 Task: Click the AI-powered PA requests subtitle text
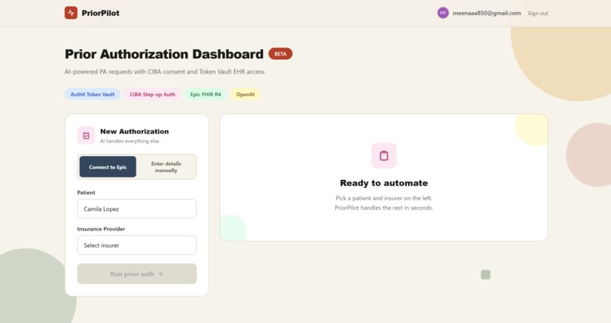[x=164, y=72]
